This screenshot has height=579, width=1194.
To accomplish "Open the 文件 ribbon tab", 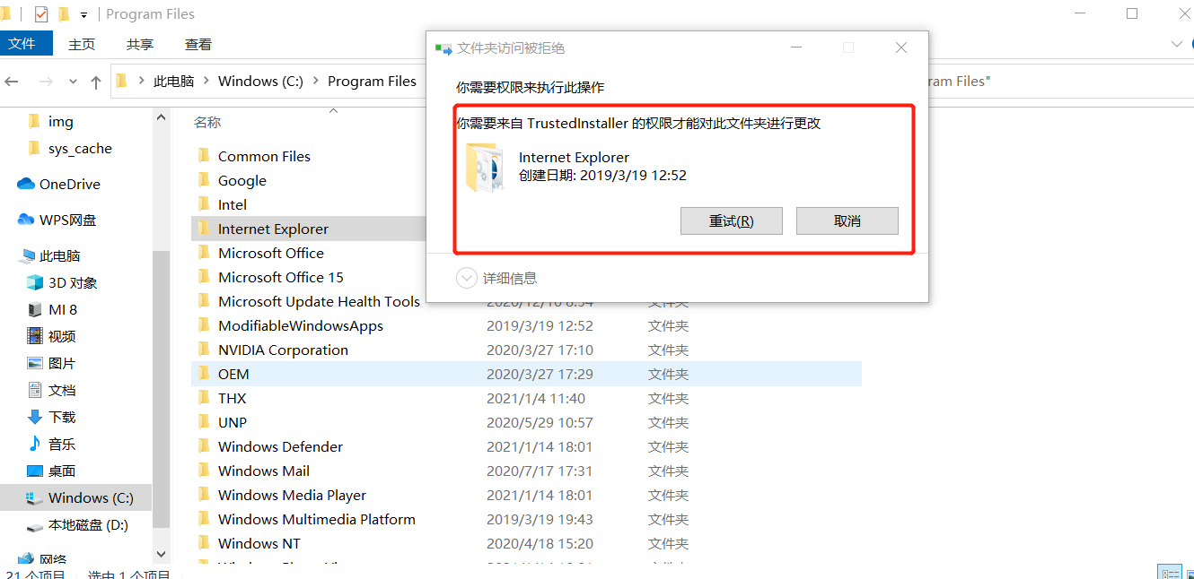I will click(x=26, y=44).
